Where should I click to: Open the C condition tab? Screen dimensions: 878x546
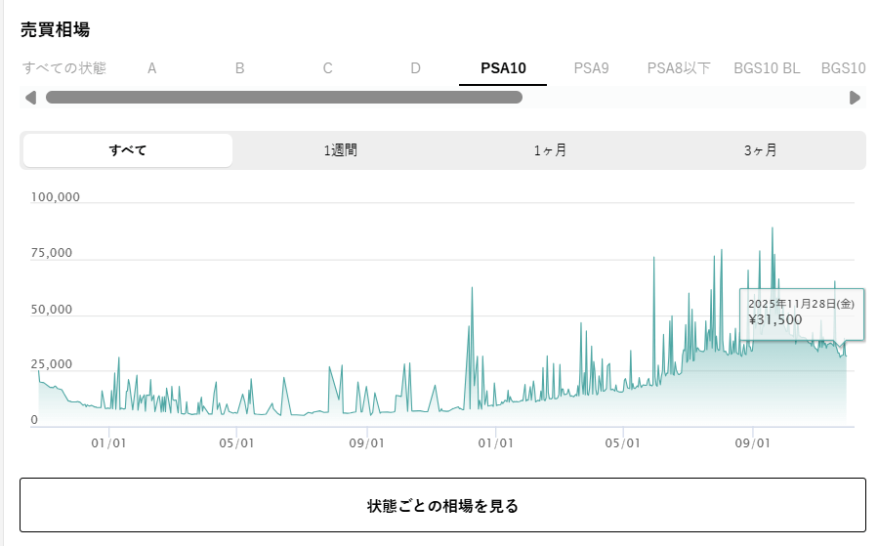pyautogui.click(x=328, y=68)
